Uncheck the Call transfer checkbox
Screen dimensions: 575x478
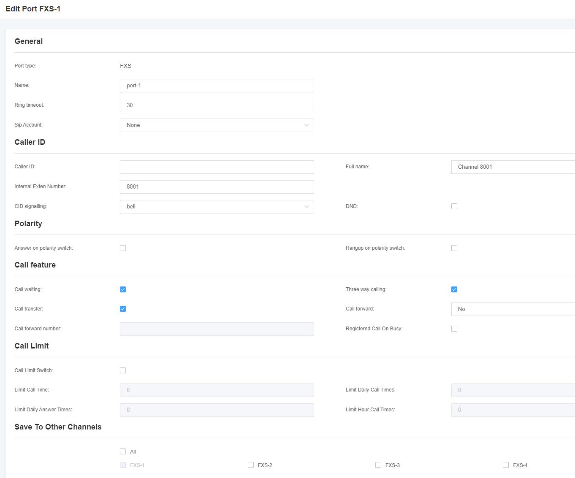pyautogui.click(x=123, y=309)
